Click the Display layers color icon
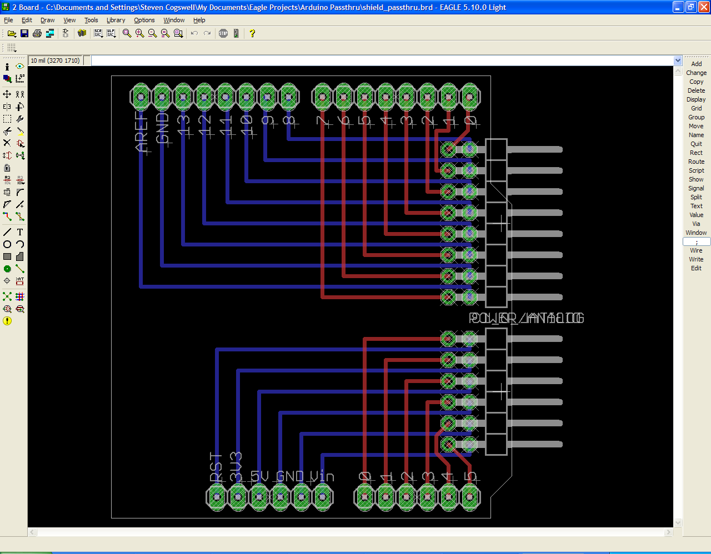Screen dimensions: 711x554 click(7, 79)
